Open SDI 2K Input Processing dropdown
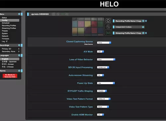Viewport: 166px width, 121px height. [103, 67]
